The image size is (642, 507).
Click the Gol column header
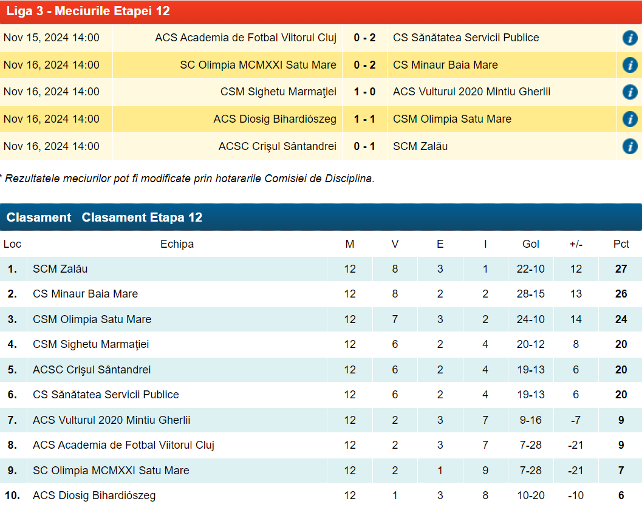pos(530,244)
